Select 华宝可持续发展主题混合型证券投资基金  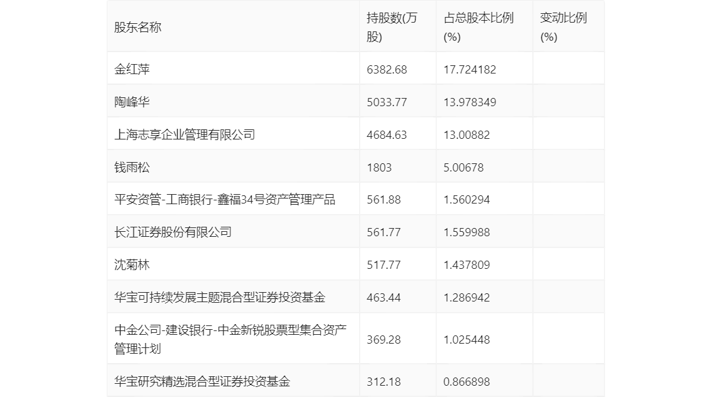coord(220,298)
